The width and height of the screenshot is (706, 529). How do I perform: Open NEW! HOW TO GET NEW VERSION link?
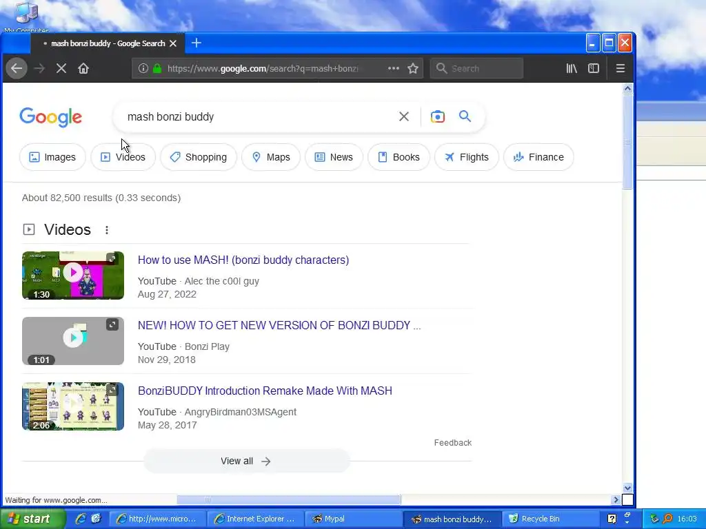(279, 325)
